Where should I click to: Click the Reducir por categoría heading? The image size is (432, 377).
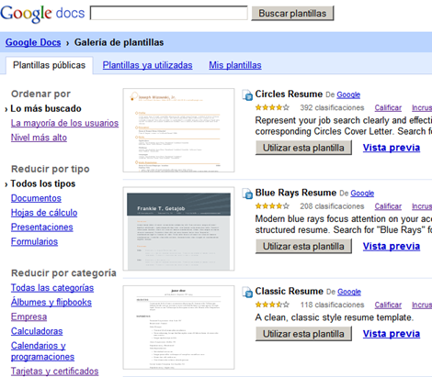click(x=63, y=273)
